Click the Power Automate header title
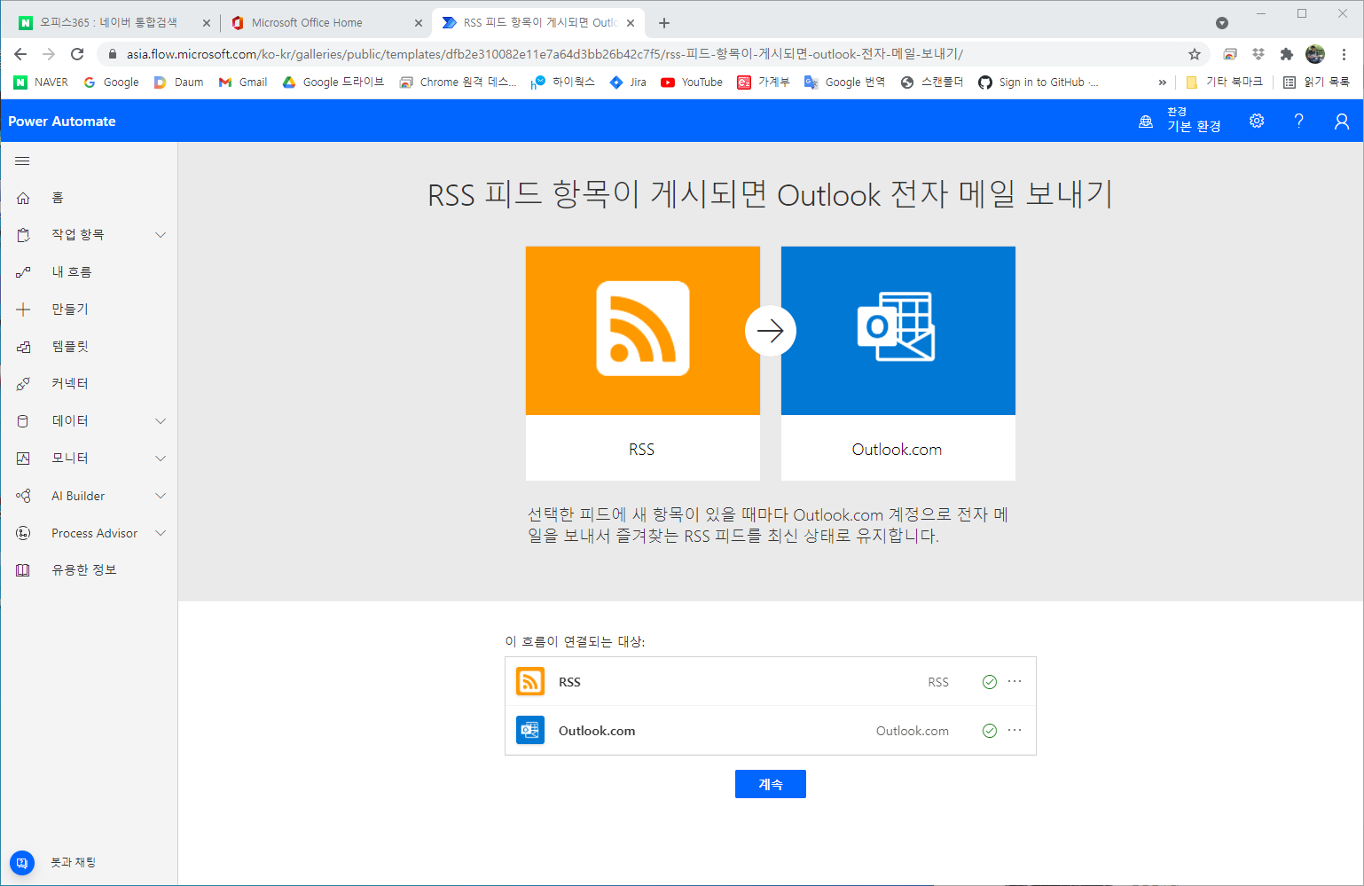Image resolution: width=1364 pixels, height=886 pixels. pyautogui.click(x=62, y=122)
